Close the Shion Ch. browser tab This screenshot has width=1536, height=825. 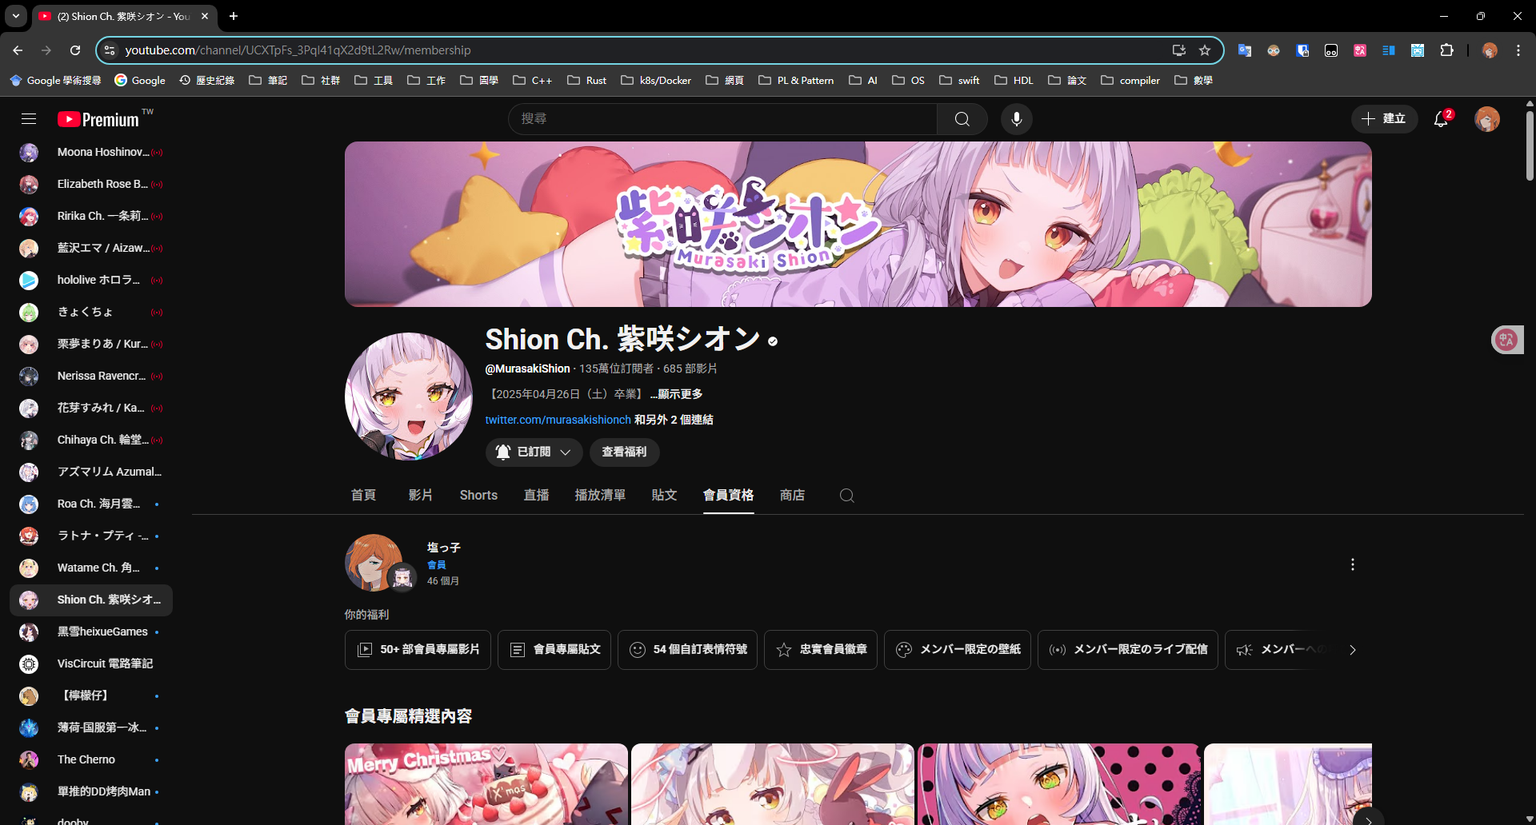(205, 16)
